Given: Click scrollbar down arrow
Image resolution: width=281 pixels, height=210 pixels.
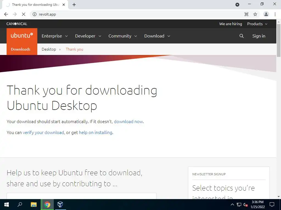Looking at the screenshot, I should tap(279, 197).
